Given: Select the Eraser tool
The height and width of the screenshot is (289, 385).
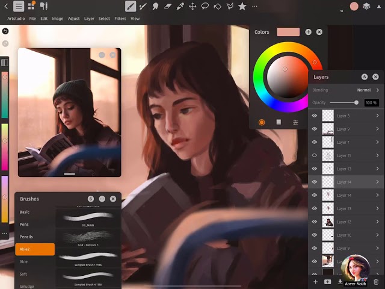Looking at the screenshot, I should click(x=168, y=6).
